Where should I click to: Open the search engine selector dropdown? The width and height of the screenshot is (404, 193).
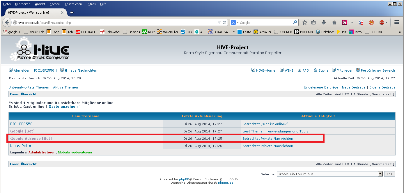(x=235, y=22)
